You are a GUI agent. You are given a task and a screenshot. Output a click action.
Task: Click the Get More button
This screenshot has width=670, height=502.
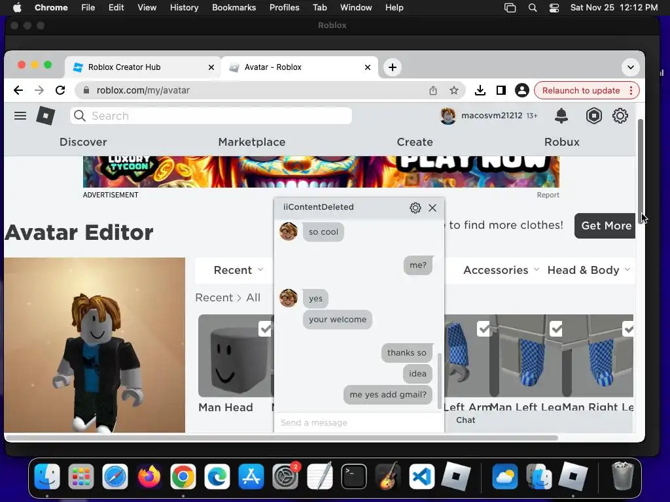[x=605, y=226]
